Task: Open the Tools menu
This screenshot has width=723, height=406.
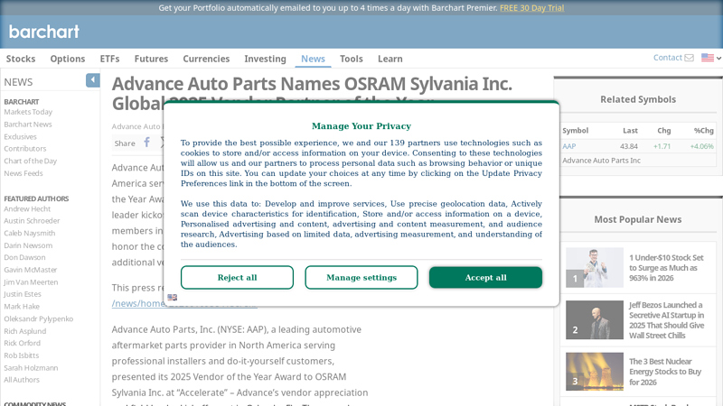Action: (x=352, y=59)
